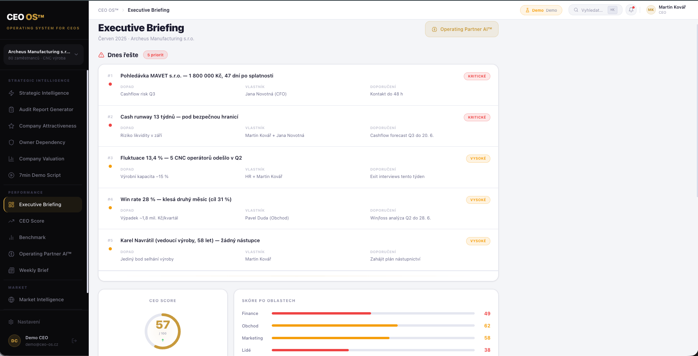This screenshot has width=698, height=356.
Task: Click the Company Attractiveness star icon
Action: 11,126
